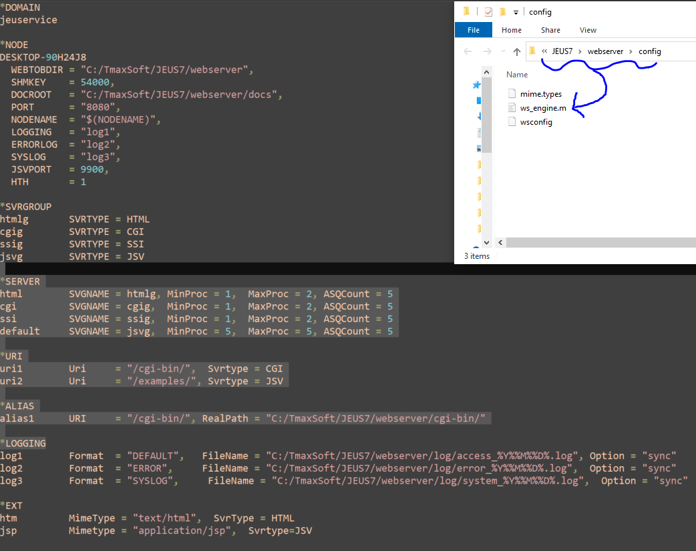Click the *DOMAIN section heading in editor
The width and height of the screenshot is (696, 551).
point(20,7)
